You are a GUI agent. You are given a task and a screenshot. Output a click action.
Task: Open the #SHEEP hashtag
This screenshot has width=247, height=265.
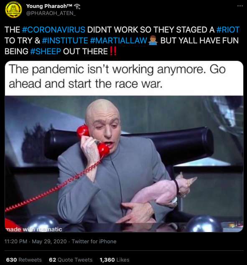(46, 51)
